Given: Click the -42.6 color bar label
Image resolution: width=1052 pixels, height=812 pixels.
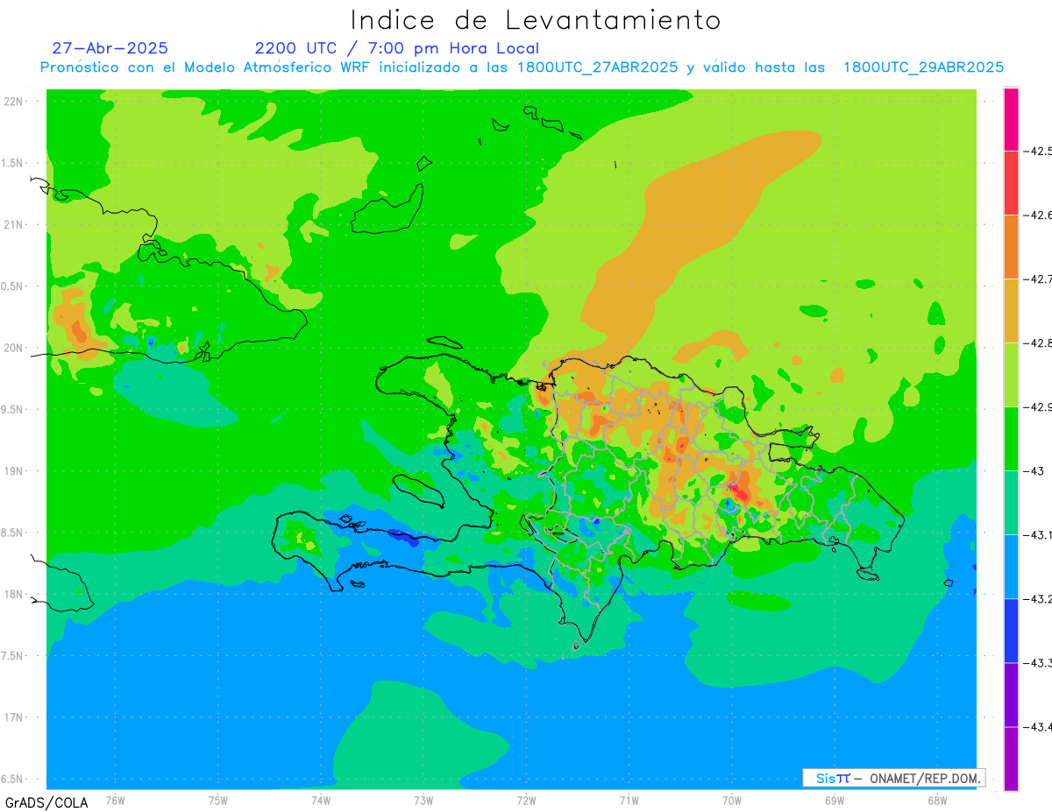Looking at the screenshot, I should [x=1038, y=215].
